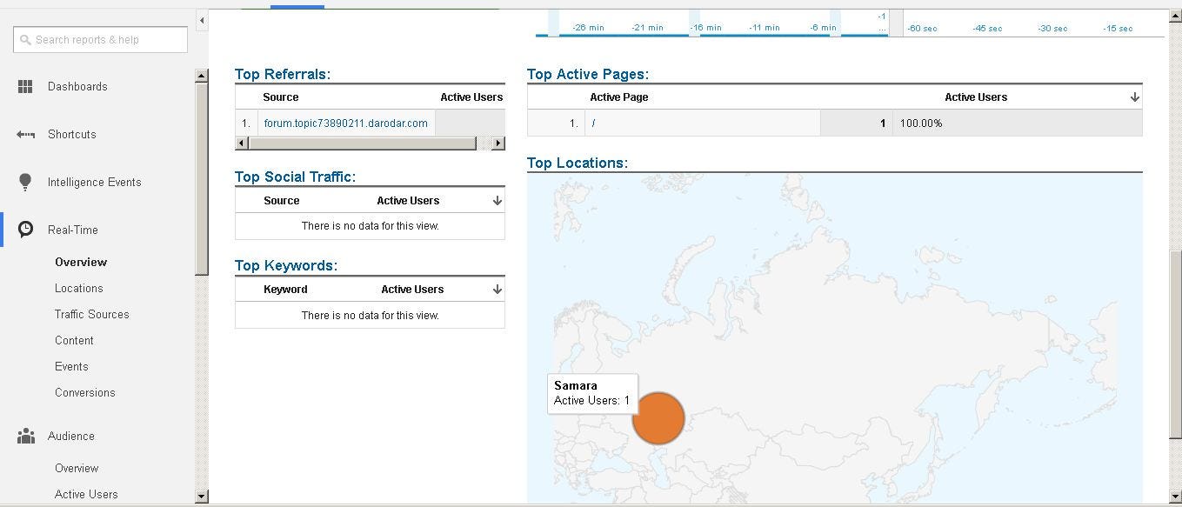Click Top Referrals horizontal scrollbar thumb
This screenshot has width=1182, height=507.
coord(363,143)
